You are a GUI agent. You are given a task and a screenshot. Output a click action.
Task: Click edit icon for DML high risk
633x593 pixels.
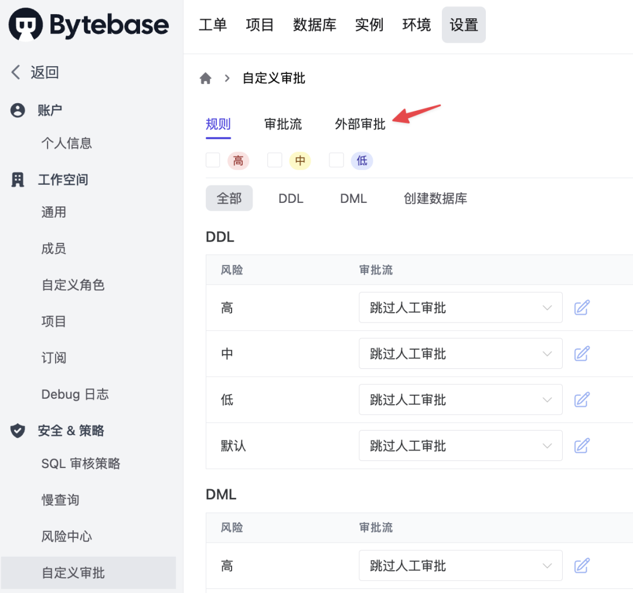pyautogui.click(x=581, y=565)
